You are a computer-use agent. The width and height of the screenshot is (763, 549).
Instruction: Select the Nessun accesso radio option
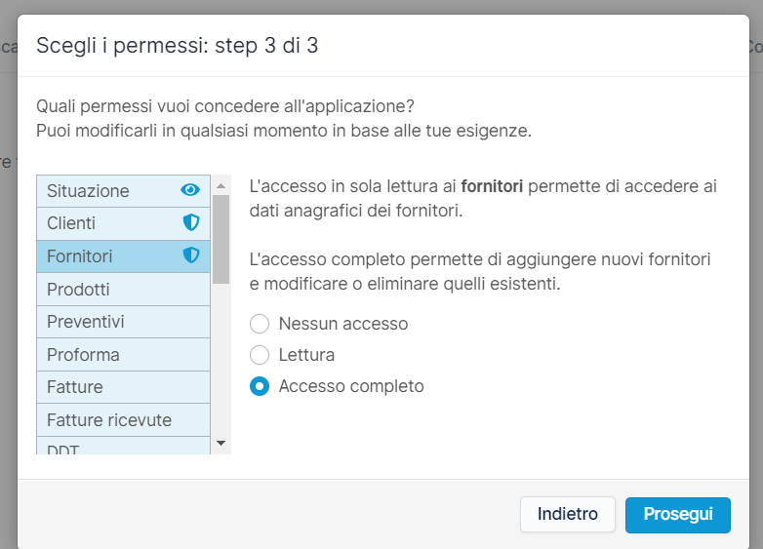click(260, 324)
